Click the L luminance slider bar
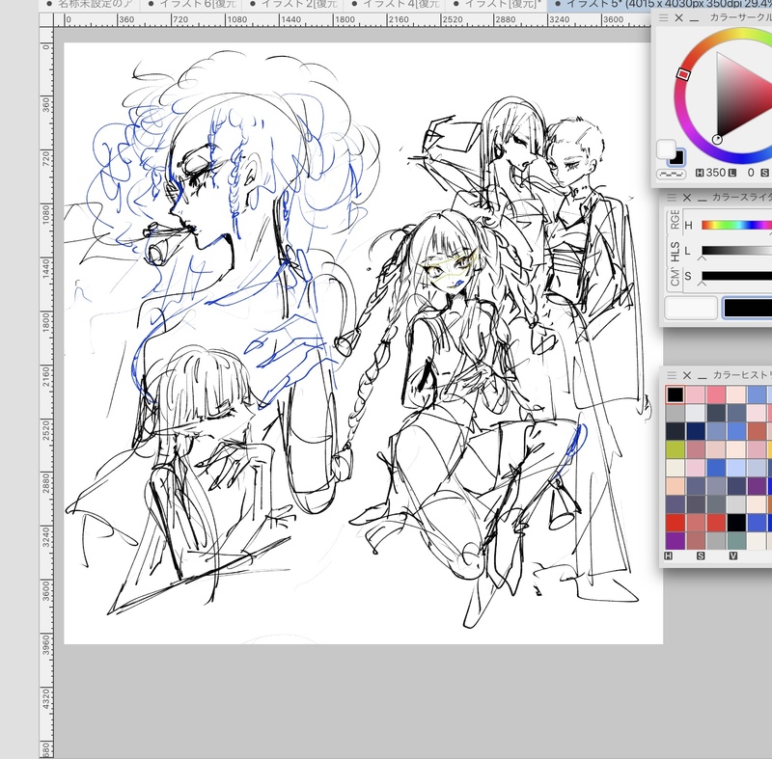The image size is (772, 759). [736, 251]
